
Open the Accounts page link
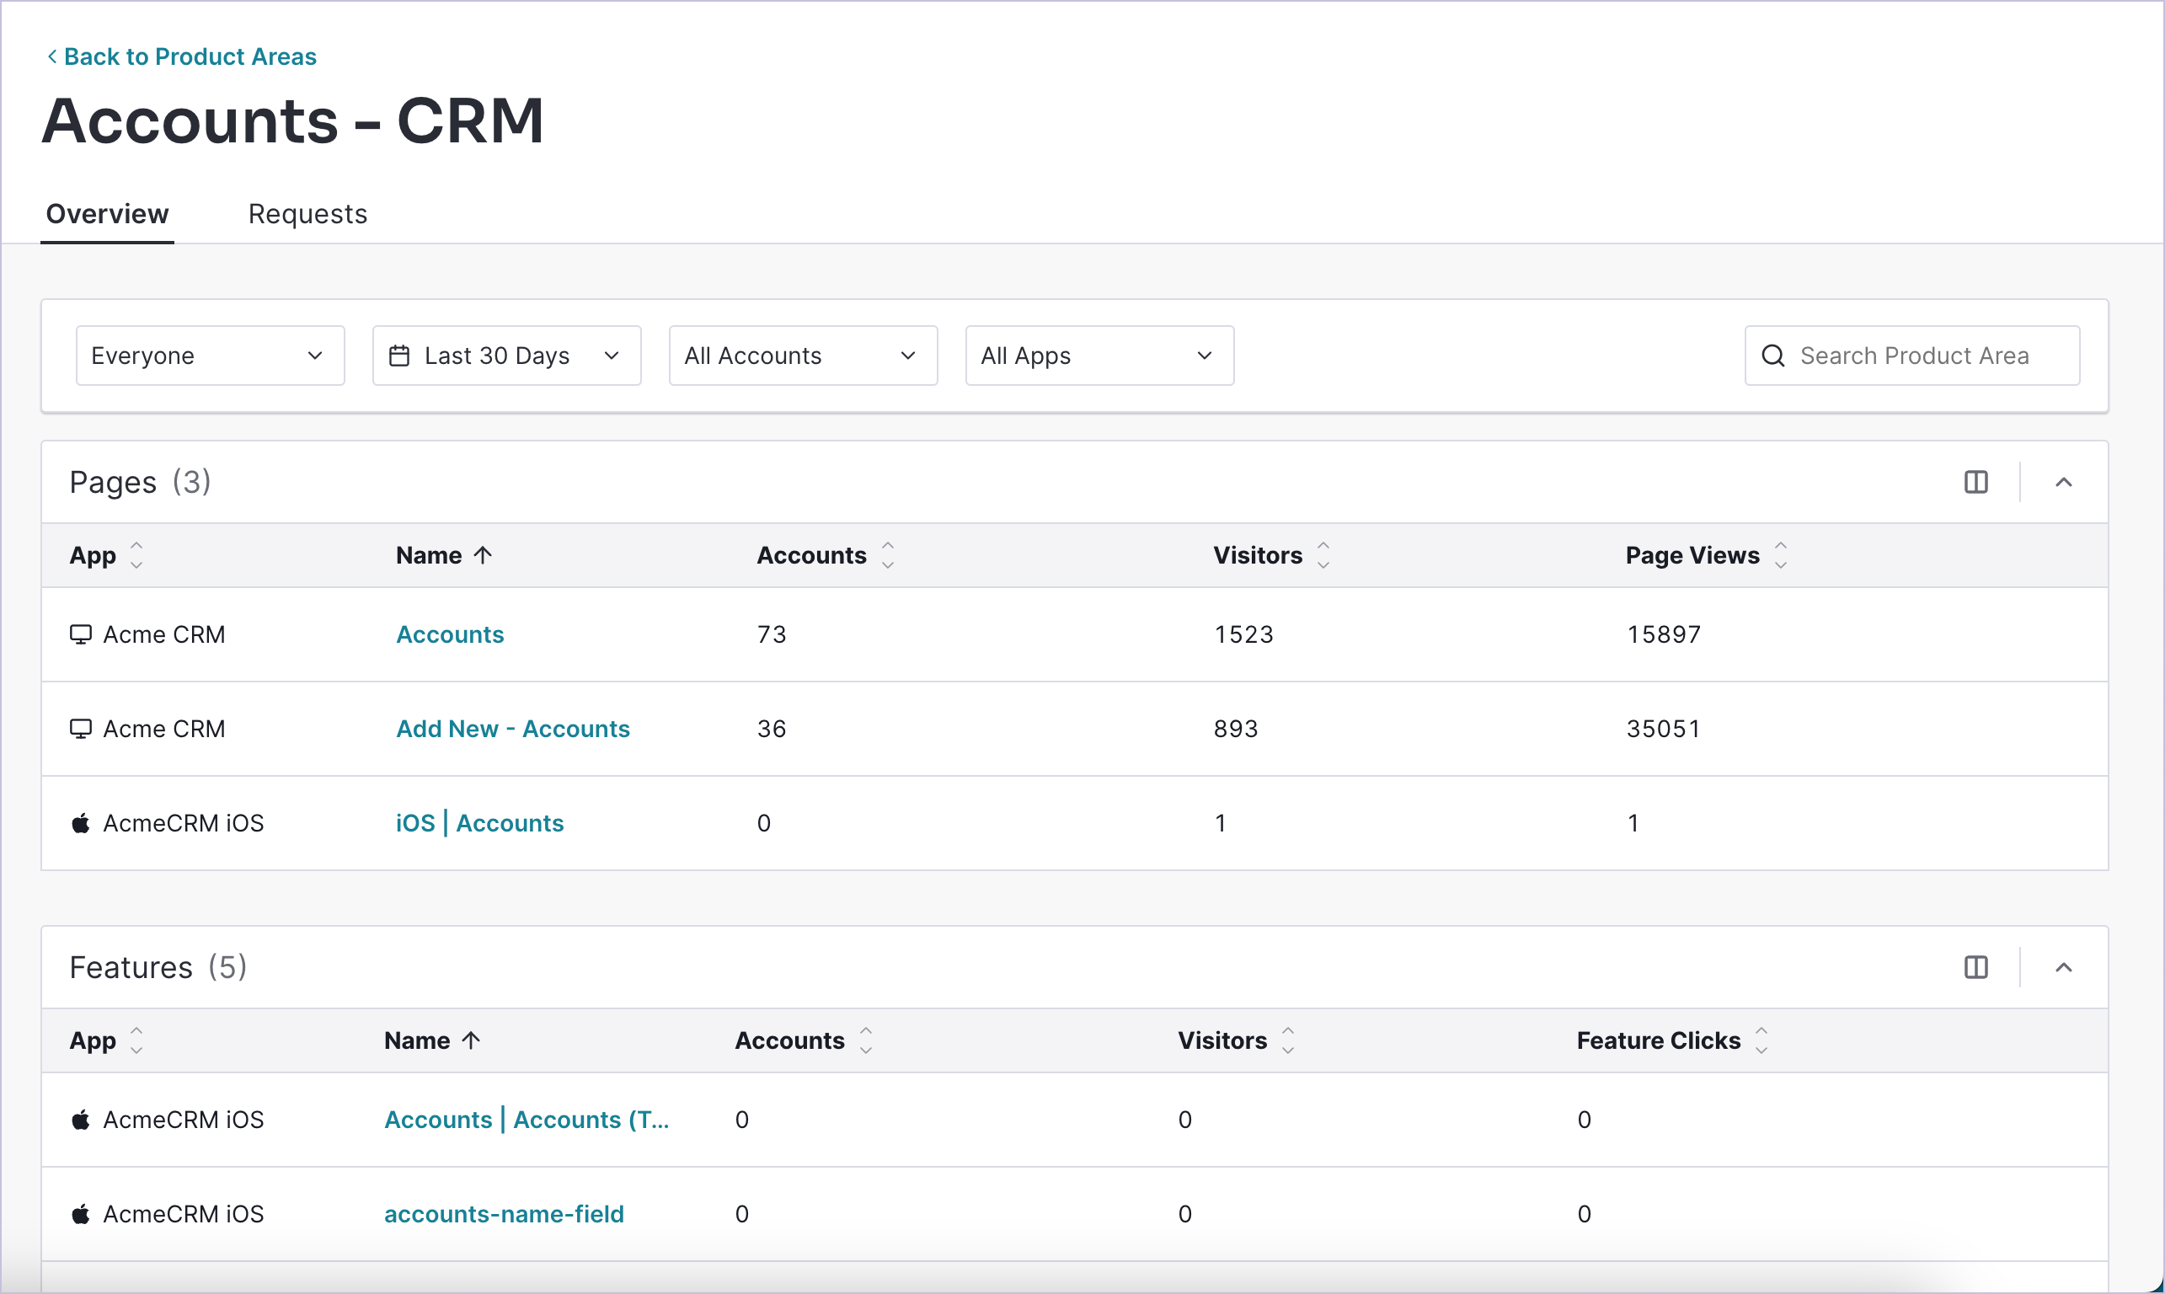tap(450, 635)
